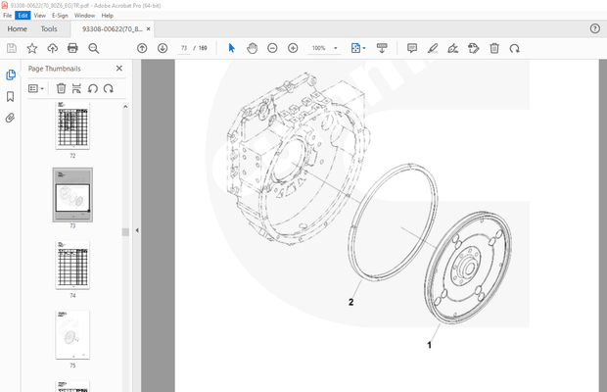Open the File menu

tap(8, 16)
